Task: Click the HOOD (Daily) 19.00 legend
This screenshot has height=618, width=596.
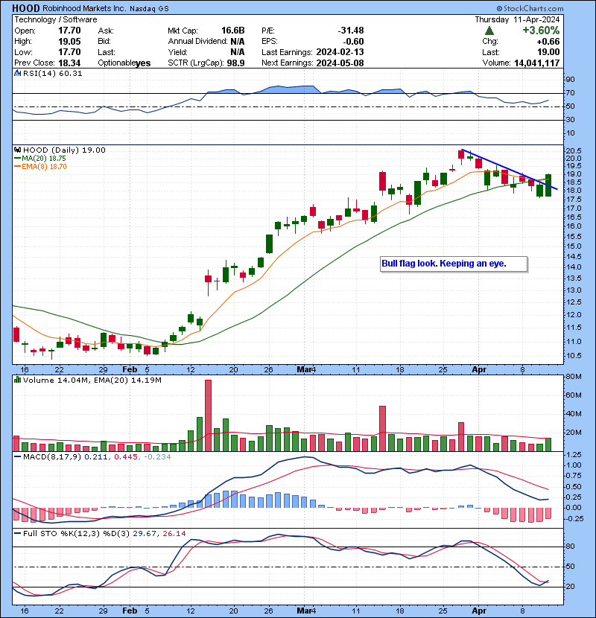Action: coord(64,150)
